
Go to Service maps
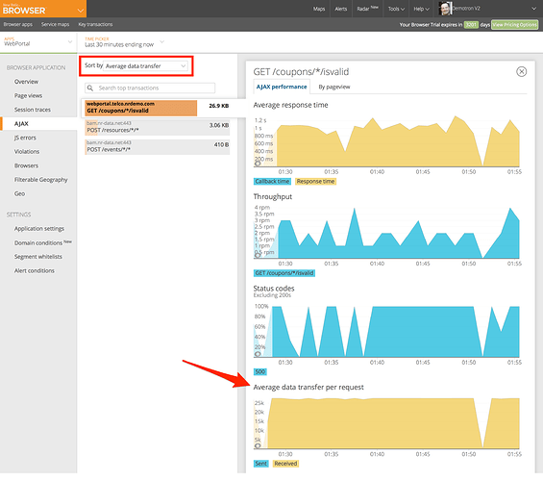55,24
